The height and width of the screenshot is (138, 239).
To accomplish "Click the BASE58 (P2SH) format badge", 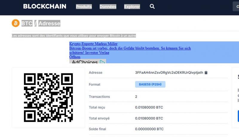I will click(x=150, y=84).
